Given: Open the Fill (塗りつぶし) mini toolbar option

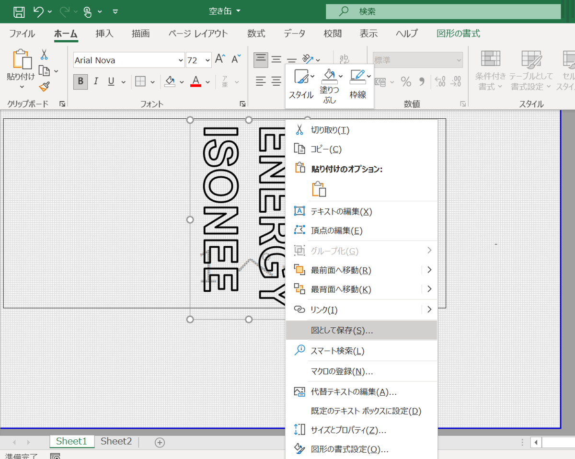Looking at the screenshot, I should pyautogui.click(x=329, y=86).
